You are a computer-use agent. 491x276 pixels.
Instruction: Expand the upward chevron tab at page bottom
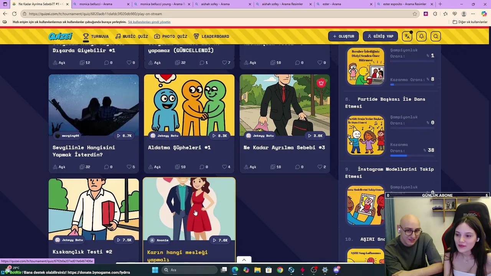tap(244, 260)
